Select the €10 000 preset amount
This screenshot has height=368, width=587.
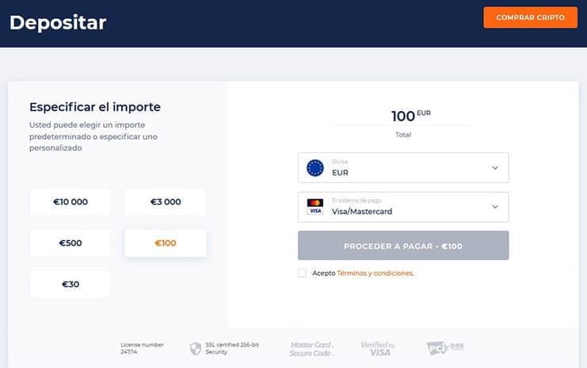71,202
